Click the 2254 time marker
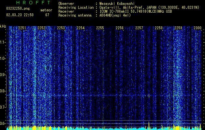 pyautogui.click(x=81, y=28)
